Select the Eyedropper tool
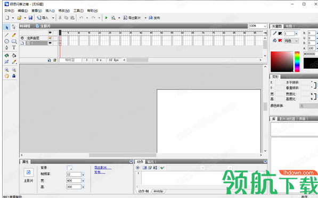This screenshot has height=198, width=318. pos(7,62)
